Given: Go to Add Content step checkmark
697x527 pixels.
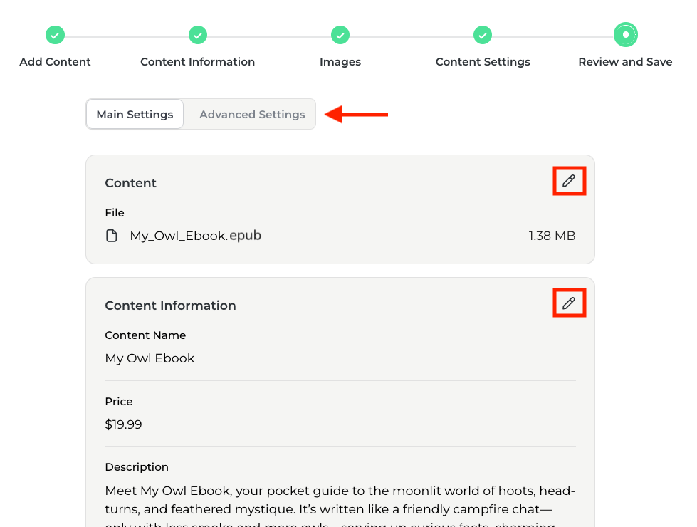Looking at the screenshot, I should pos(55,35).
